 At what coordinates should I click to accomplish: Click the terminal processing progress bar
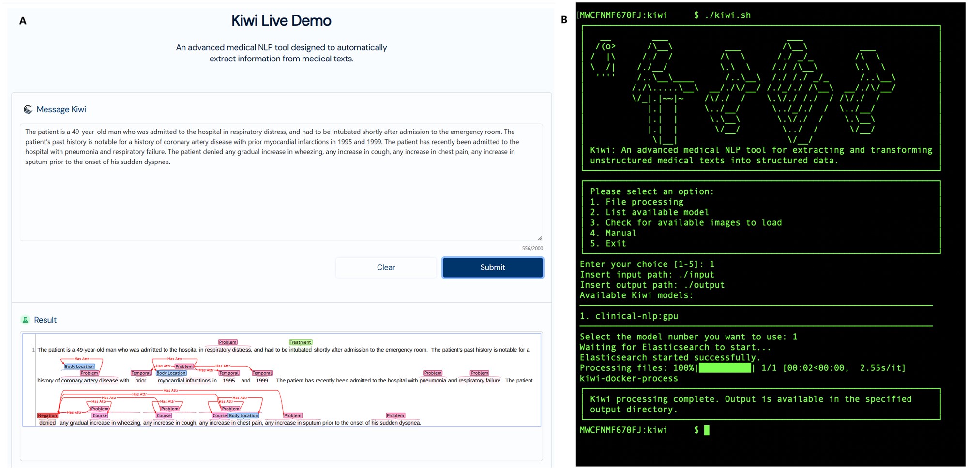tap(725, 368)
